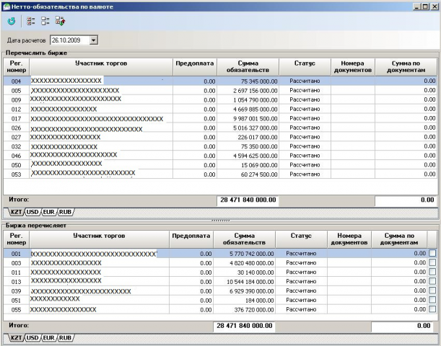Click amount 376 720 000.00 in row 055
Image resolution: width=441 pixels, height=346 pixels.
pos(254,309)
